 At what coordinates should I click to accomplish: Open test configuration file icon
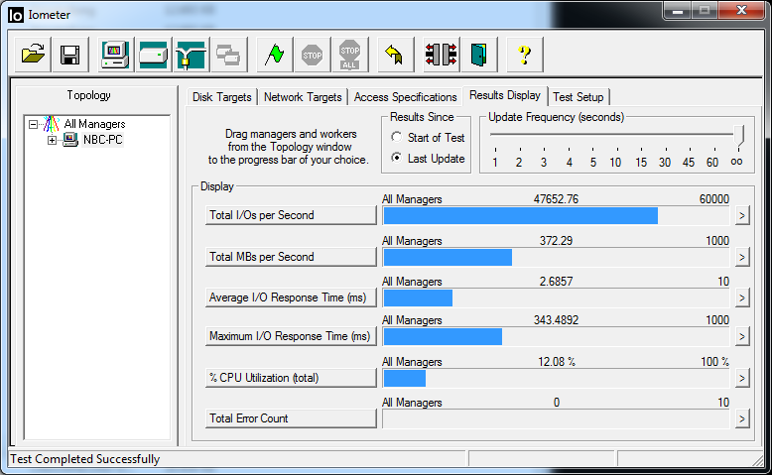33,55
